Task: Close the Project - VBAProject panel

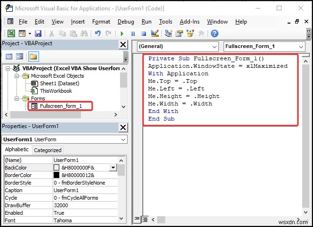Action: pyautogui.click(x=123, y=45)
